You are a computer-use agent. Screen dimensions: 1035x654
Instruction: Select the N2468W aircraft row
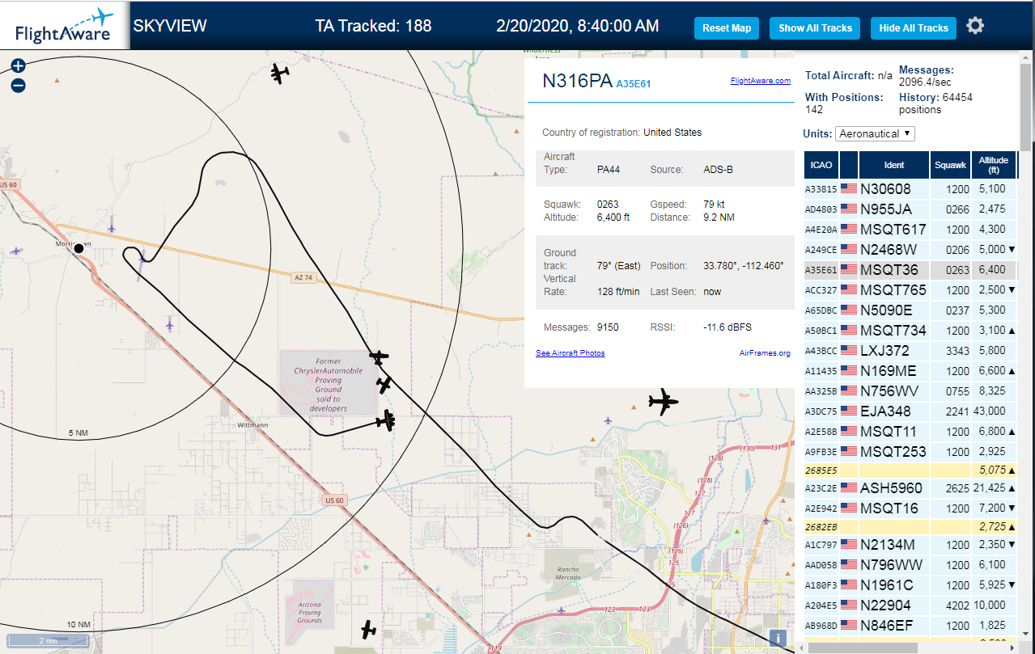(910, 250)
